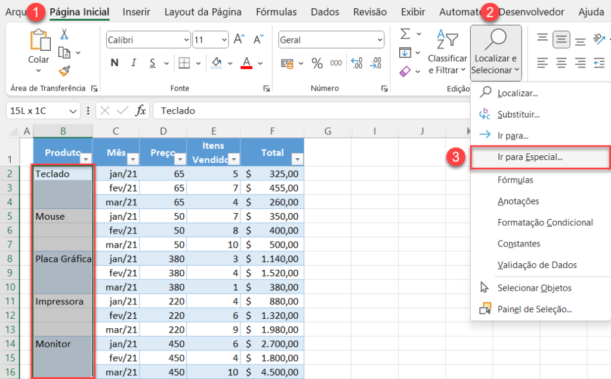Click the AutoSum sigma icon
The height and width of the screenshot is (379, 611).
point(405,33)
